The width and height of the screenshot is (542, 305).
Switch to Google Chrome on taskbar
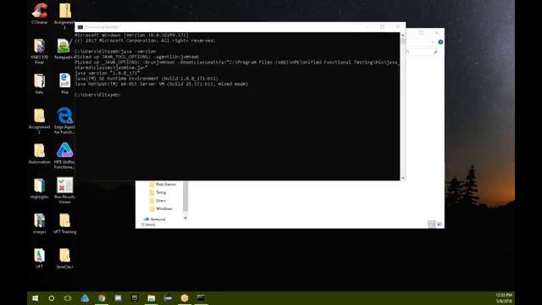[102, 298]
